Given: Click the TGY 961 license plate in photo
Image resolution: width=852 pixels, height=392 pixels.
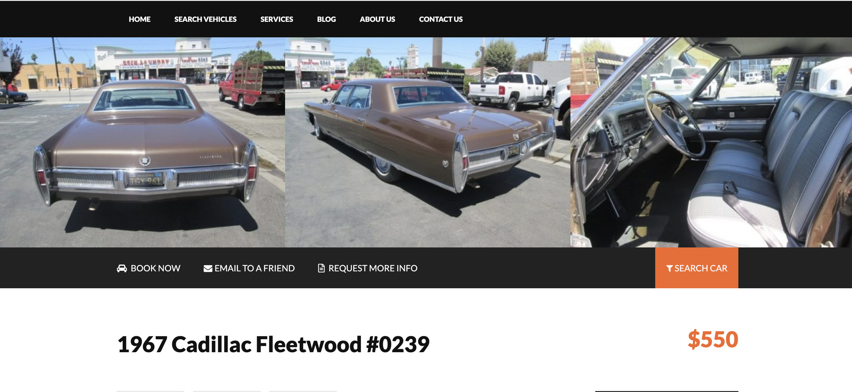Looking at the screenshot, I should tap(145, 181).
